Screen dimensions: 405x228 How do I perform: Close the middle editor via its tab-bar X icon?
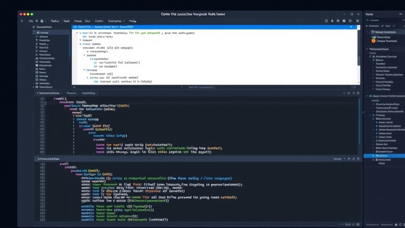pos(358,93)
